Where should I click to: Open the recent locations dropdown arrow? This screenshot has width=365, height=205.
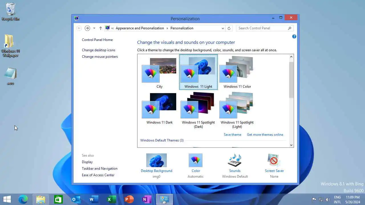click(94, 28)
